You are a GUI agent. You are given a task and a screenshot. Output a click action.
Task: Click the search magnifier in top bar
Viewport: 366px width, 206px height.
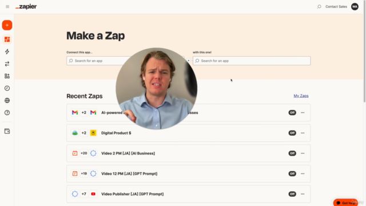(319, 6)
